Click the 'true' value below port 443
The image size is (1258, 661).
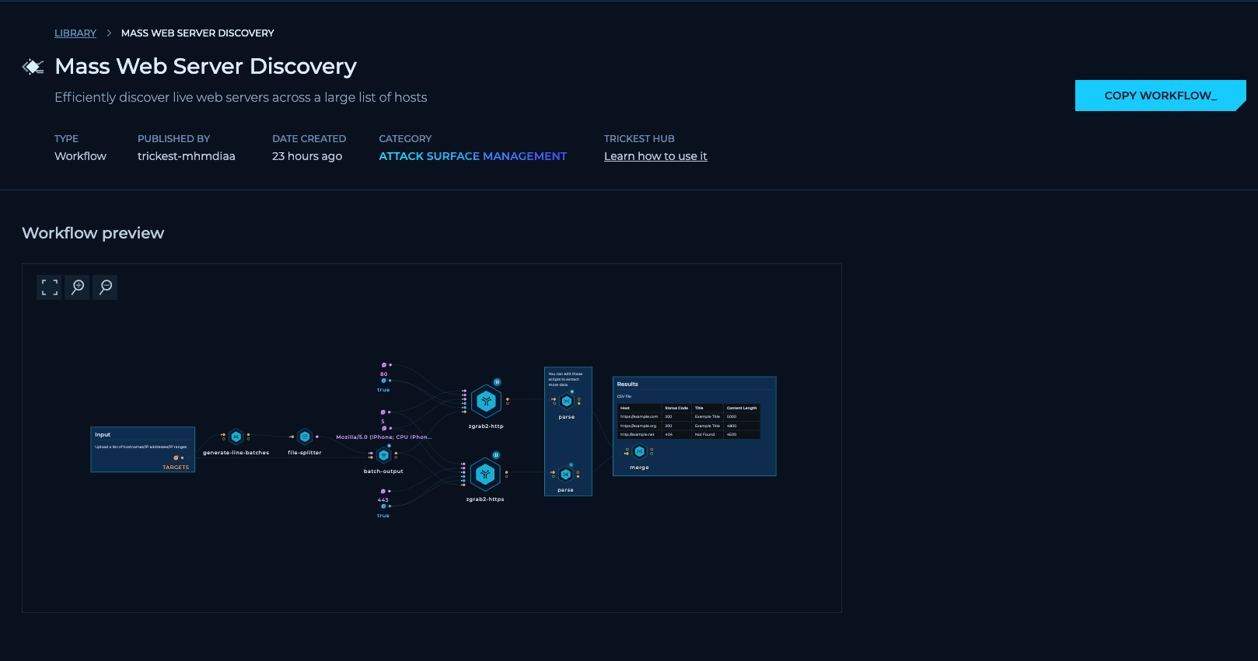pyautogui.click(x=383, y=516)
